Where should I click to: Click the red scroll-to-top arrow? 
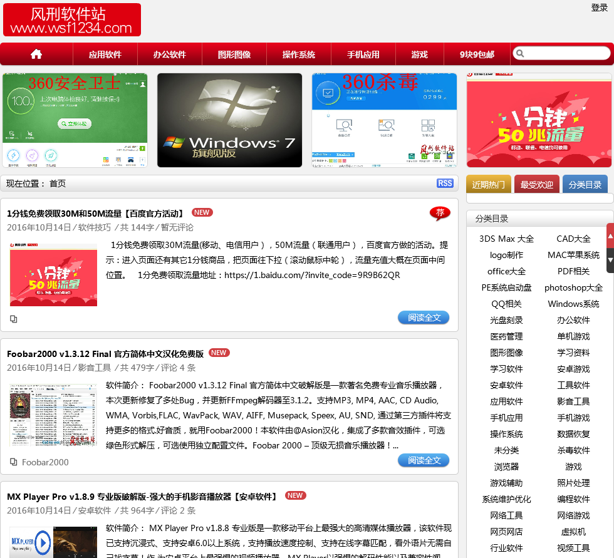click(610, 235)
